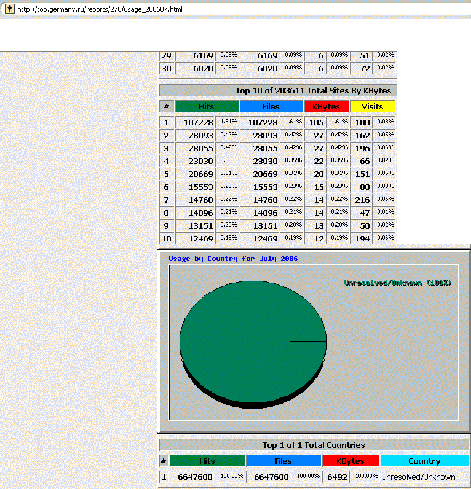Screen dimensions: 471x489
Task: Click the first hits value 14768 in row 7
Action: pyautogui.click(x=200, y=200)
